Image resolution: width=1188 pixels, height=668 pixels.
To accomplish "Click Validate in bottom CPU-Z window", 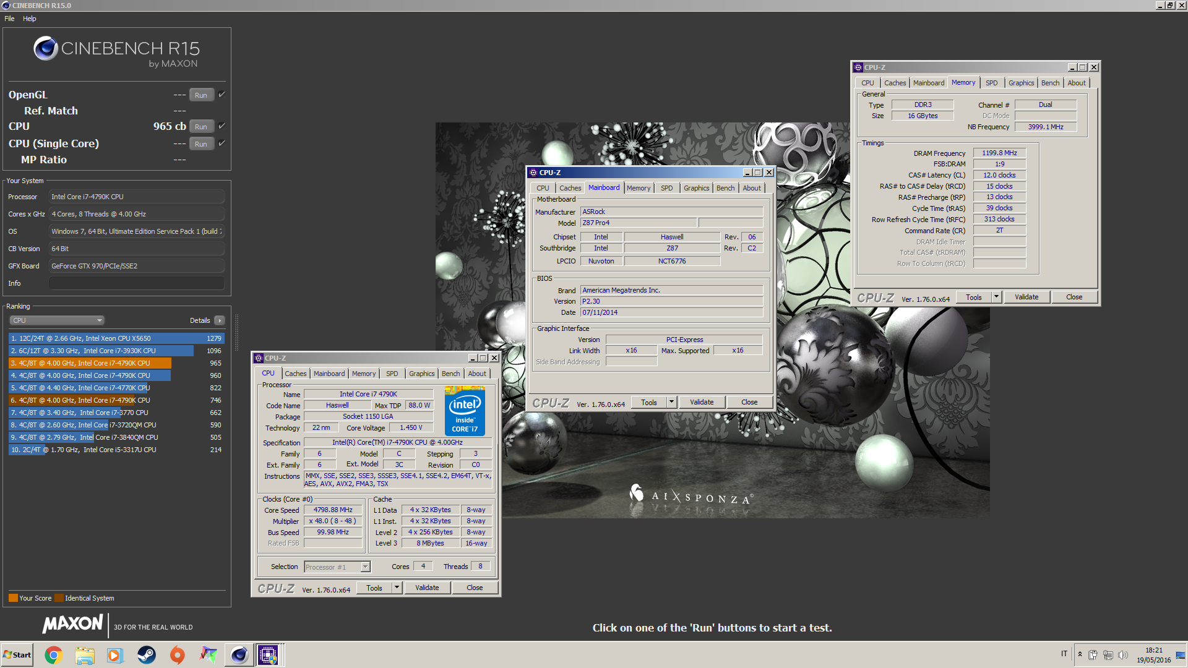I will point(427,588).
